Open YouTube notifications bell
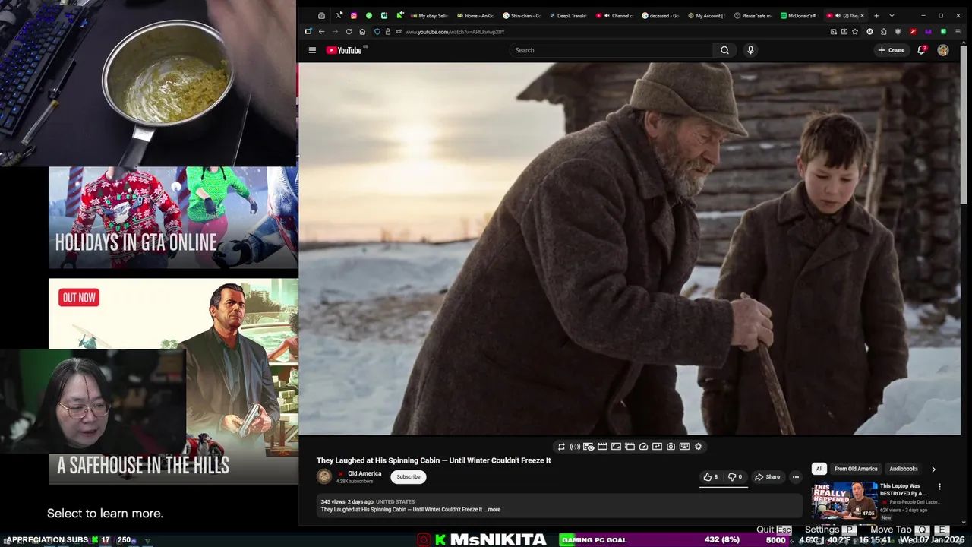 tap(921, 50)
